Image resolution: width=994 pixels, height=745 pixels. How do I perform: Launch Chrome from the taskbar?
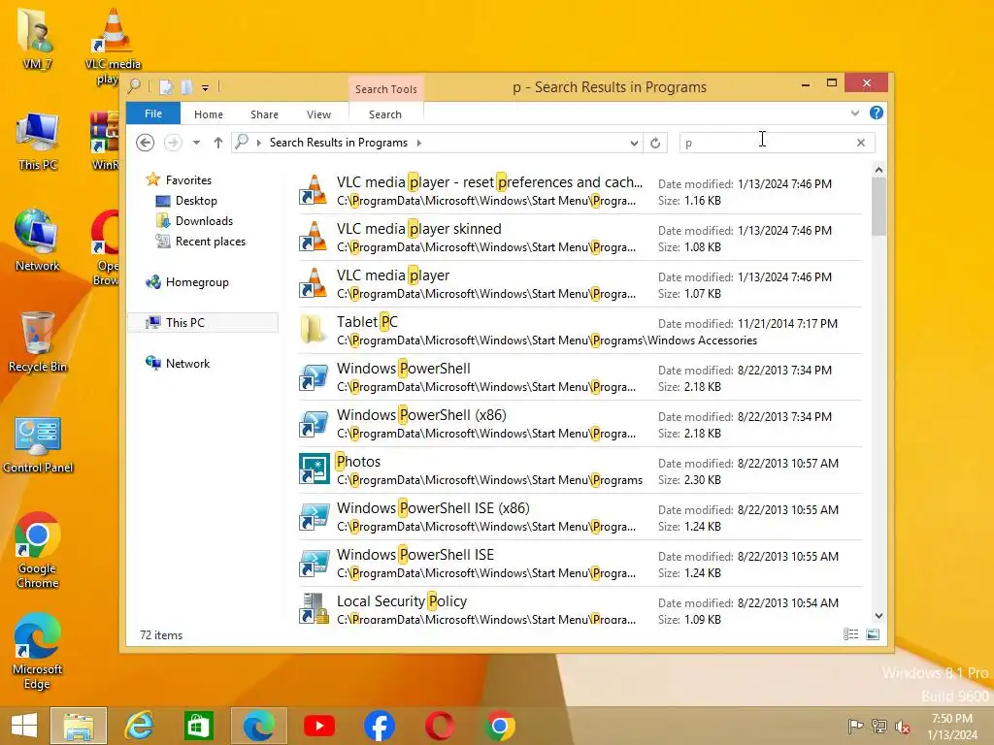(500, 726)
